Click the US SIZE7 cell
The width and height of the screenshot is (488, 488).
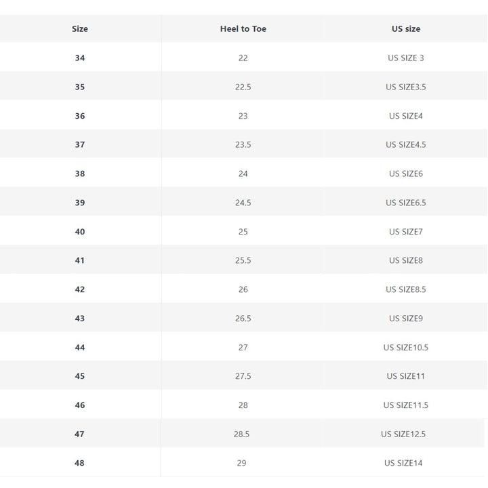coord(405,232)
